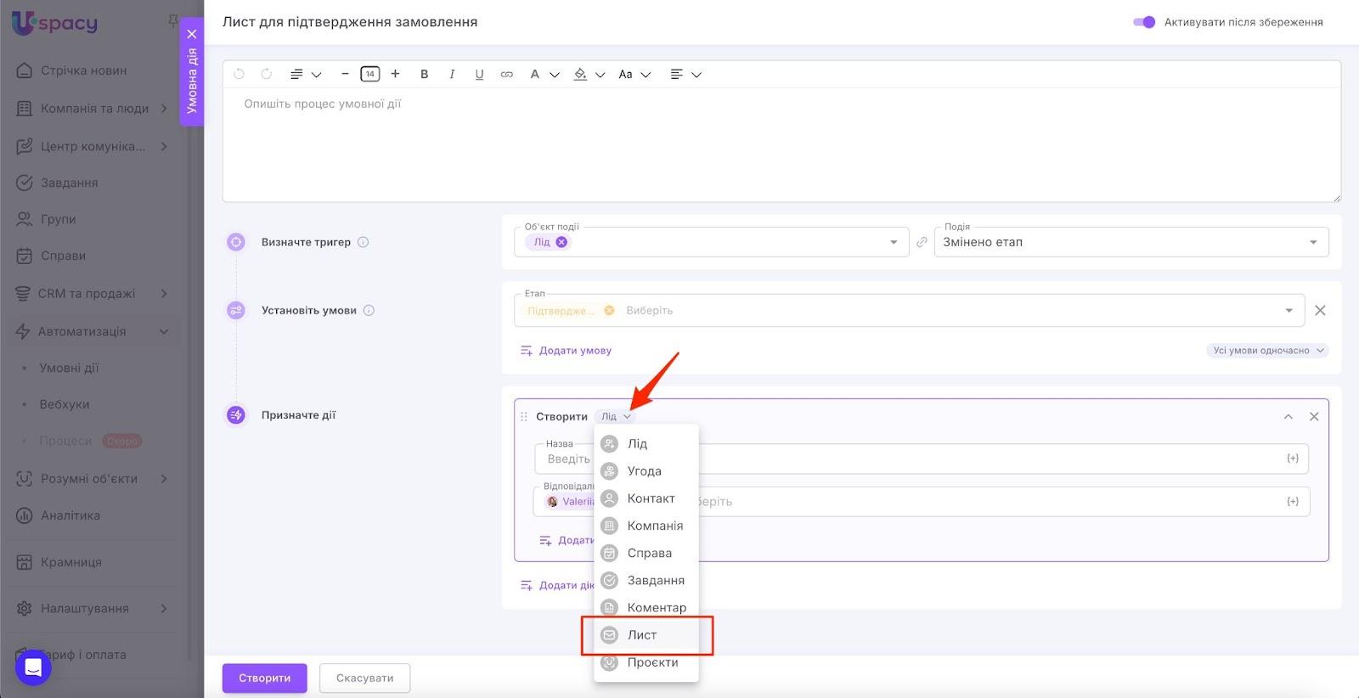The height and width of the screenshot is (698, 1359).
Task: Open the Подія dropdown showing Змінено етап
Action: point(1131,242)
